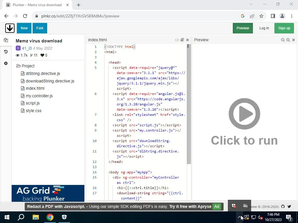Toggle Chrome side panel
Screen dimensions: 298x223
tap(273, 16)
